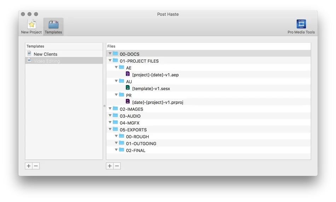This screenshot has width=336, height=202.
Task: Remove file with Files minus button
Action: coord(117,166)
